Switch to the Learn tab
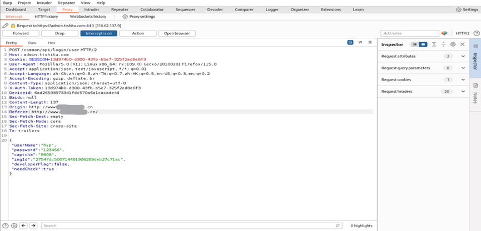The image size is (481, 231). coord(358,9)
